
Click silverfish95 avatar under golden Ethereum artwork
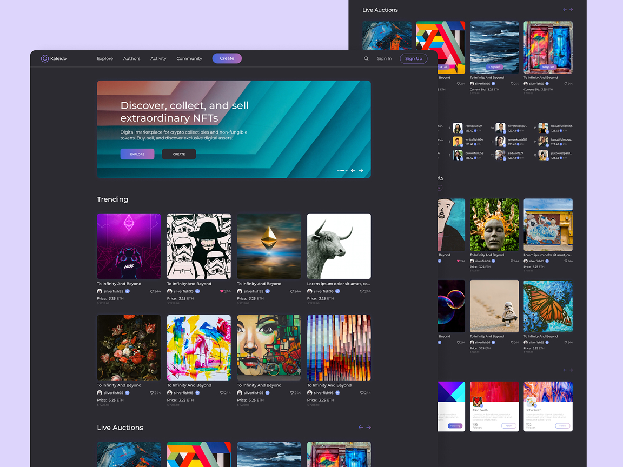(240, 291)
